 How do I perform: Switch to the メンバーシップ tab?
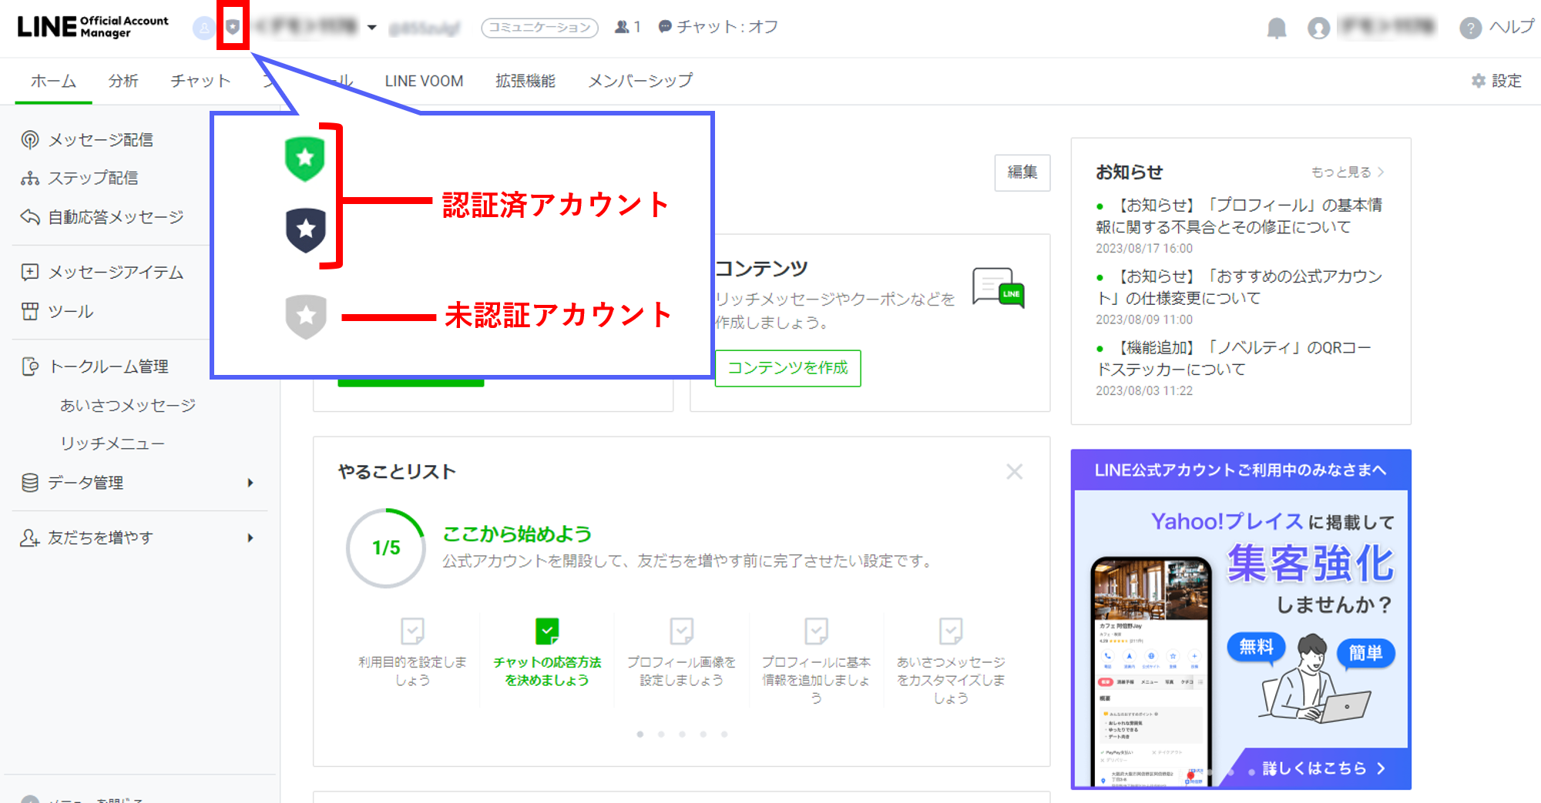pyautogui.click(x=640, y=81)
